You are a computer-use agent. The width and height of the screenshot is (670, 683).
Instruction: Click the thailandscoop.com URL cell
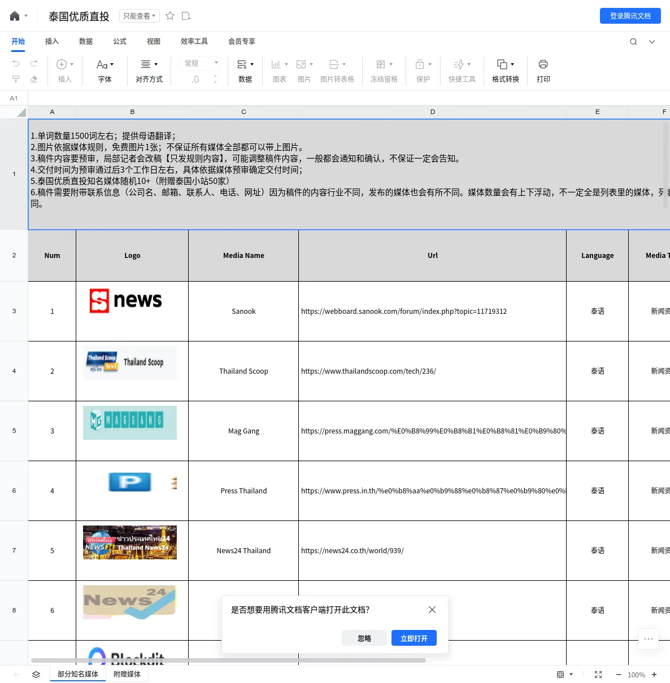click(x=432, y=371)
